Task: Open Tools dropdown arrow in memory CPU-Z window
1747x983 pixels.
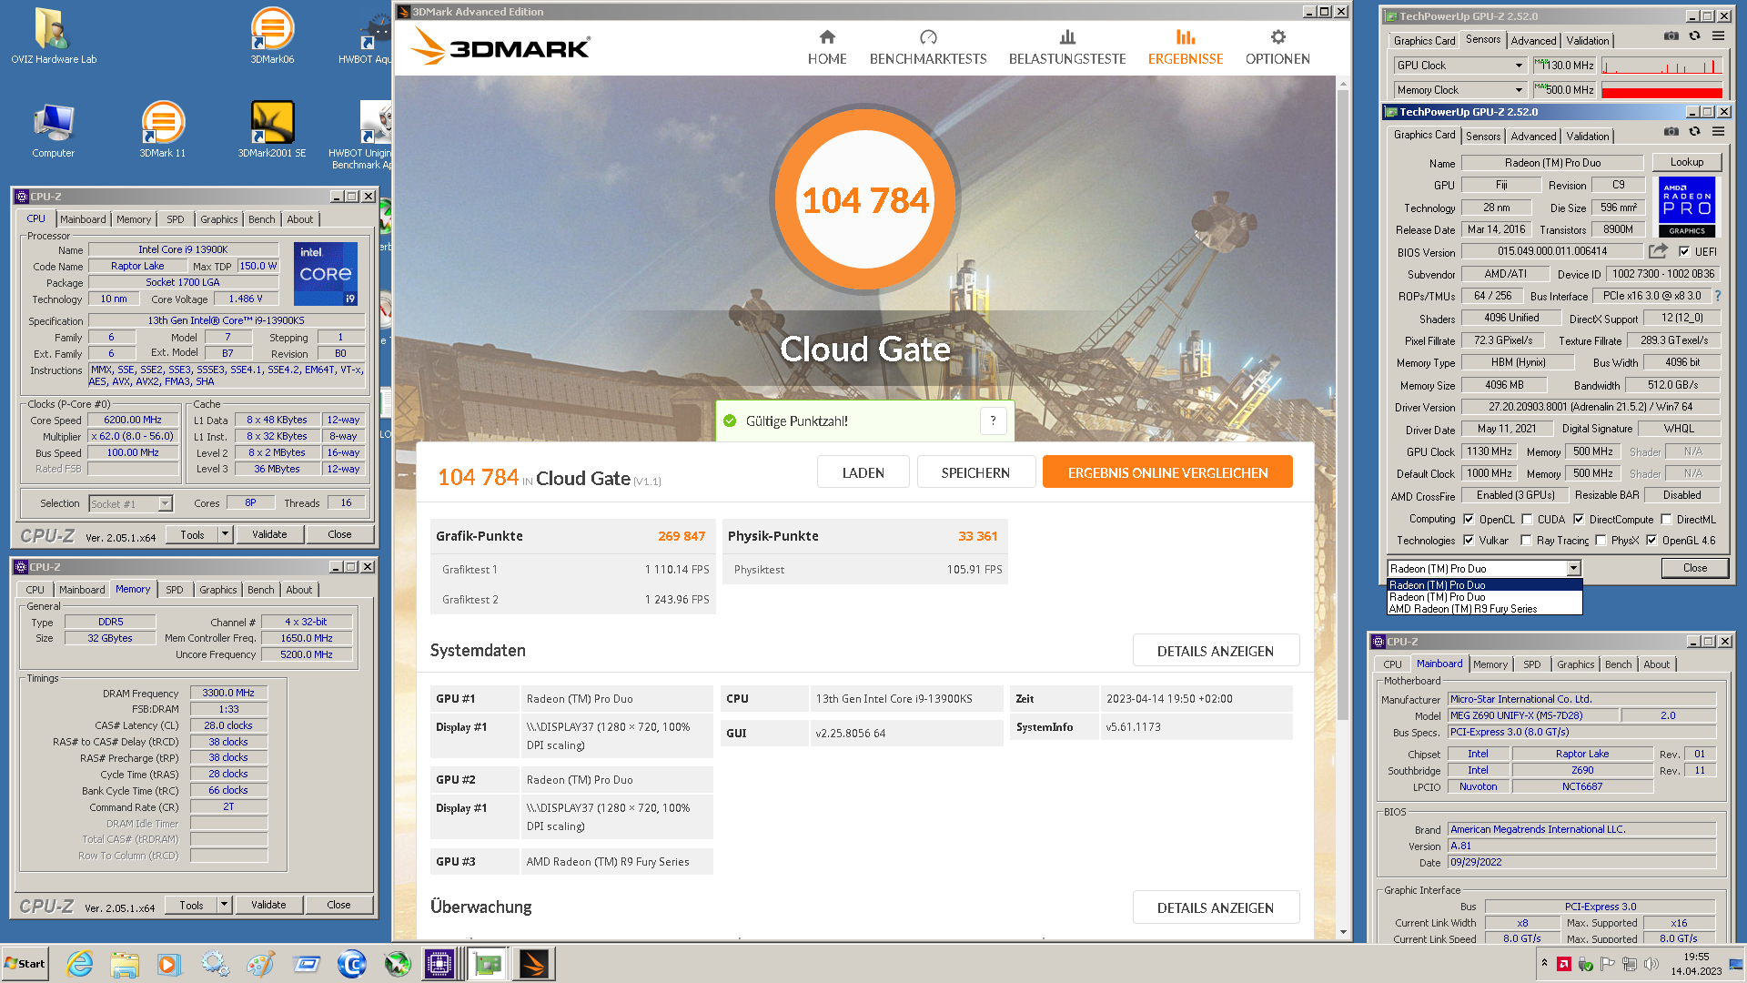Action: pyautogui.click(x=224, y=905)
